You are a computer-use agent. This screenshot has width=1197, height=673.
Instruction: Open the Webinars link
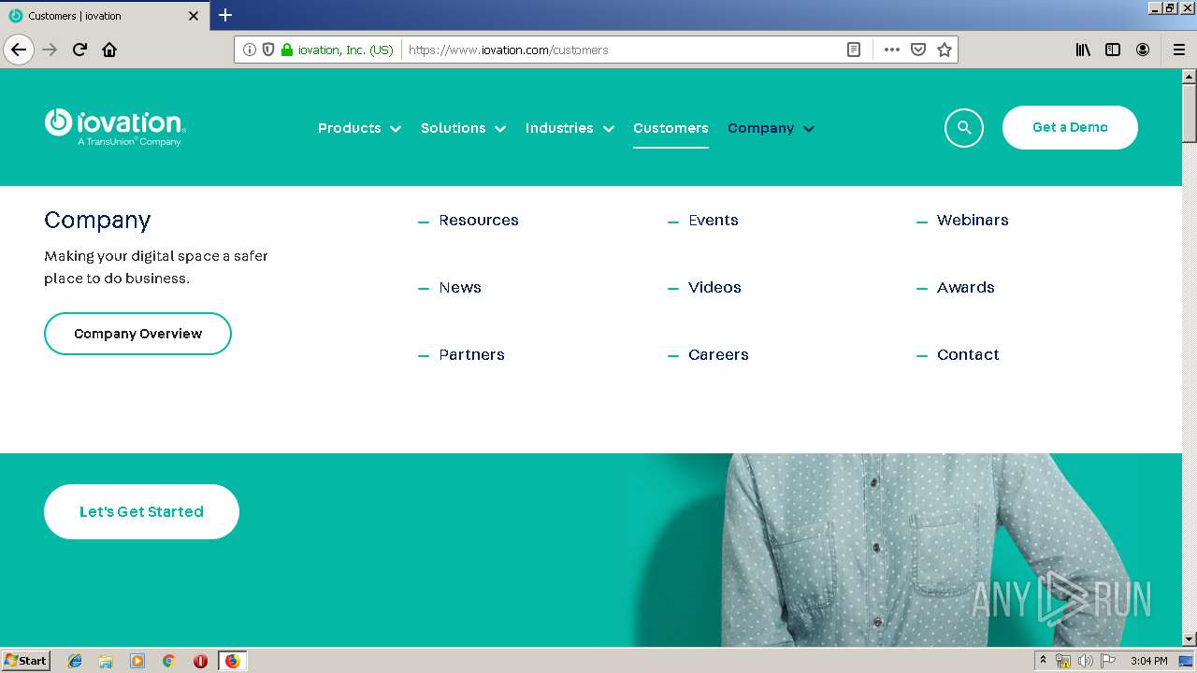[973, 221]
